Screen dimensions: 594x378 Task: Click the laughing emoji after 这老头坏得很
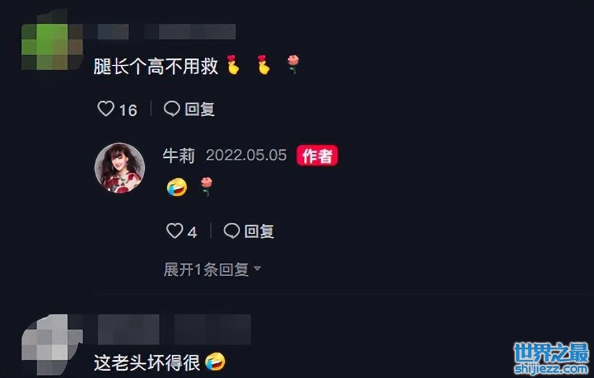click(x=215, y=361)
